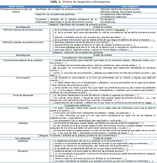The image size is (157, 163).
Task: Click section row 'Categoría: Desarrollo de competencias genéricas'
Action: coord(78,52)
